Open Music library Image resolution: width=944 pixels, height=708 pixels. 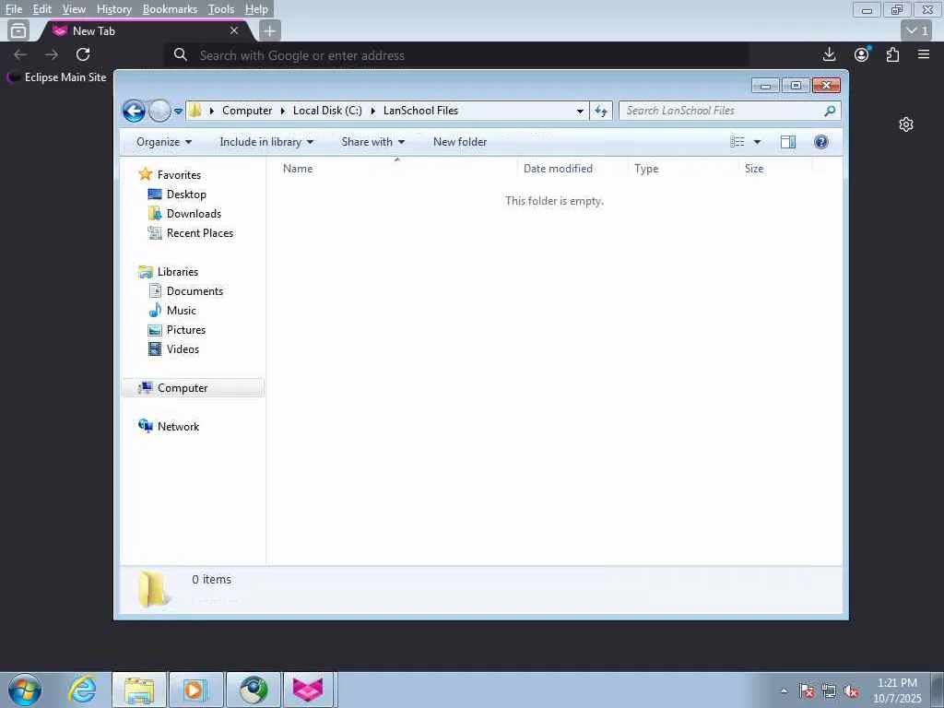182,311
